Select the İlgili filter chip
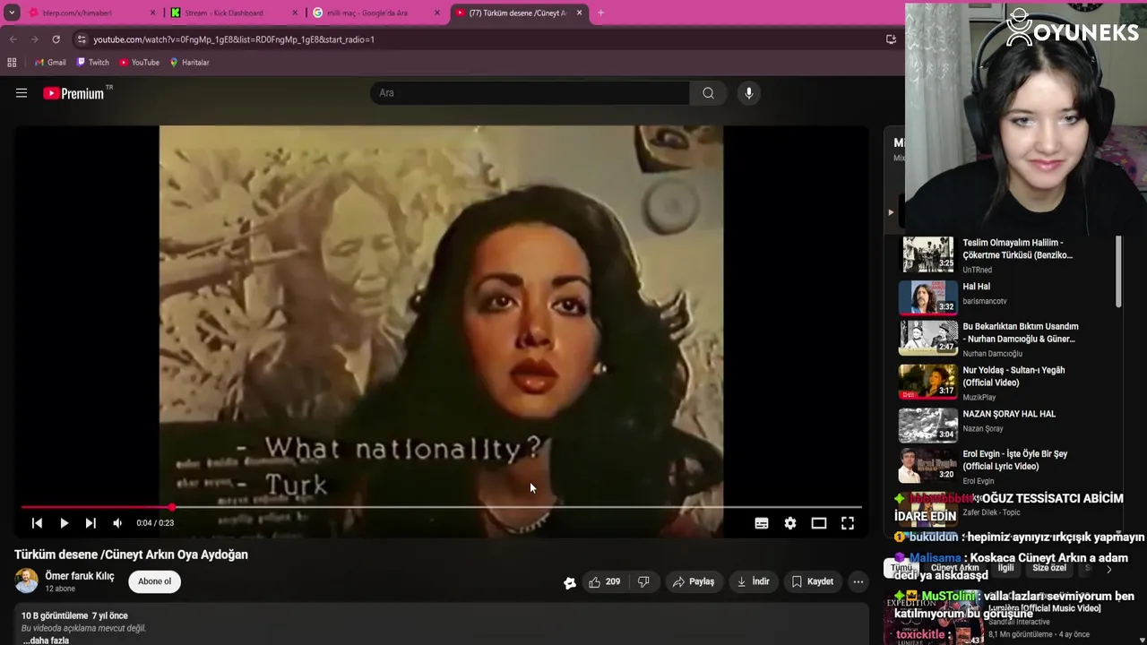 pos(1005,568)
